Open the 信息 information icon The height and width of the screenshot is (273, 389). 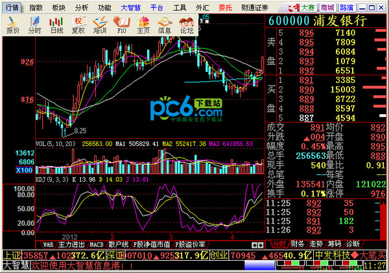point(165,24)
